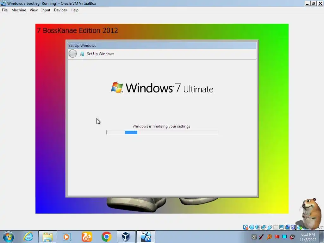This screenshot has height=243, width=324.
Task: Open the File menu in VirtualBox
Action: coord(5,10)
